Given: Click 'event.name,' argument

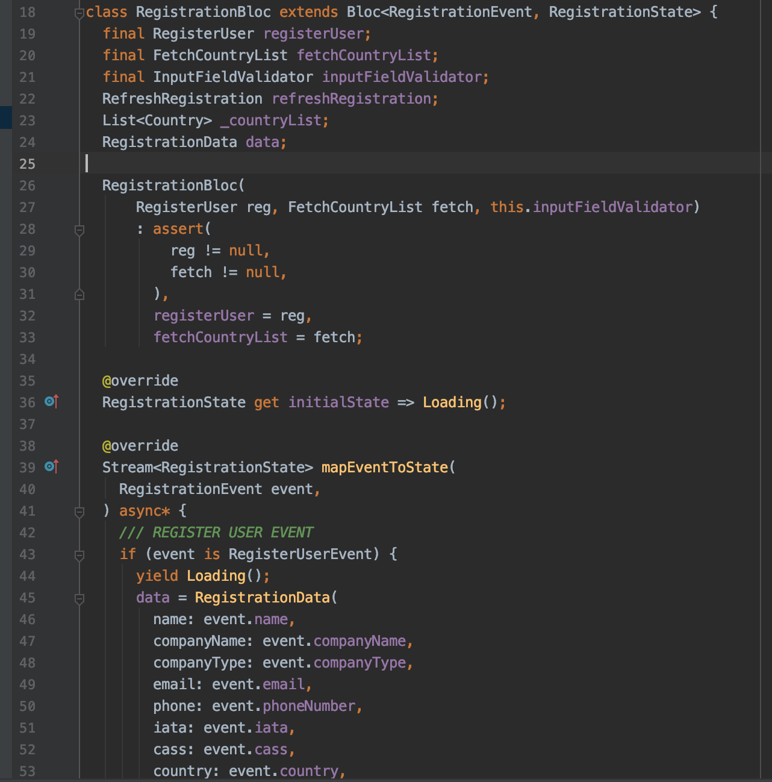Looking at the screenshot, I should pos(249,619).
